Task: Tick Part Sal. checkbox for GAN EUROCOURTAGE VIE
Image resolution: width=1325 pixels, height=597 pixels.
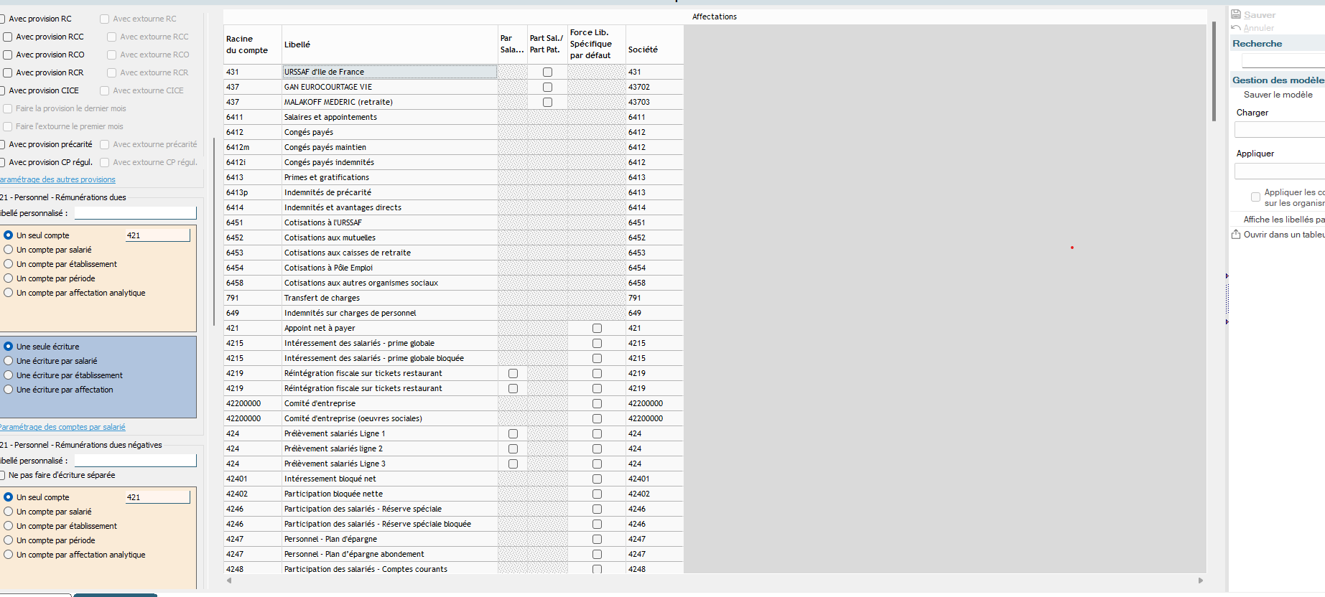Action: [547, 87]
